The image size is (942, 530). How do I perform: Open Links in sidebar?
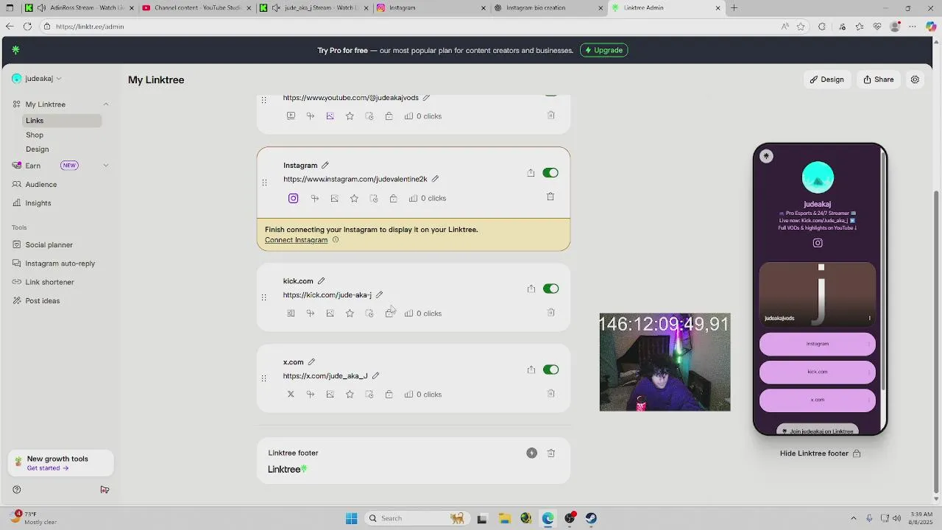(62, 121)
